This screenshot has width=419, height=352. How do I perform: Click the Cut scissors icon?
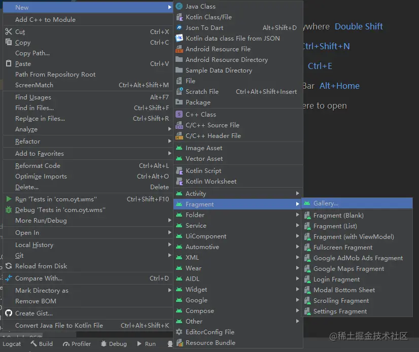[9, 31]
